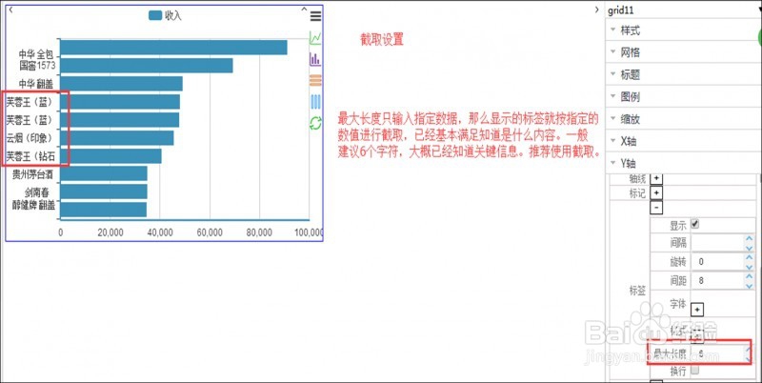The image size is (762, 383).
Task: Expand the 标题 section
Action: 683,75
